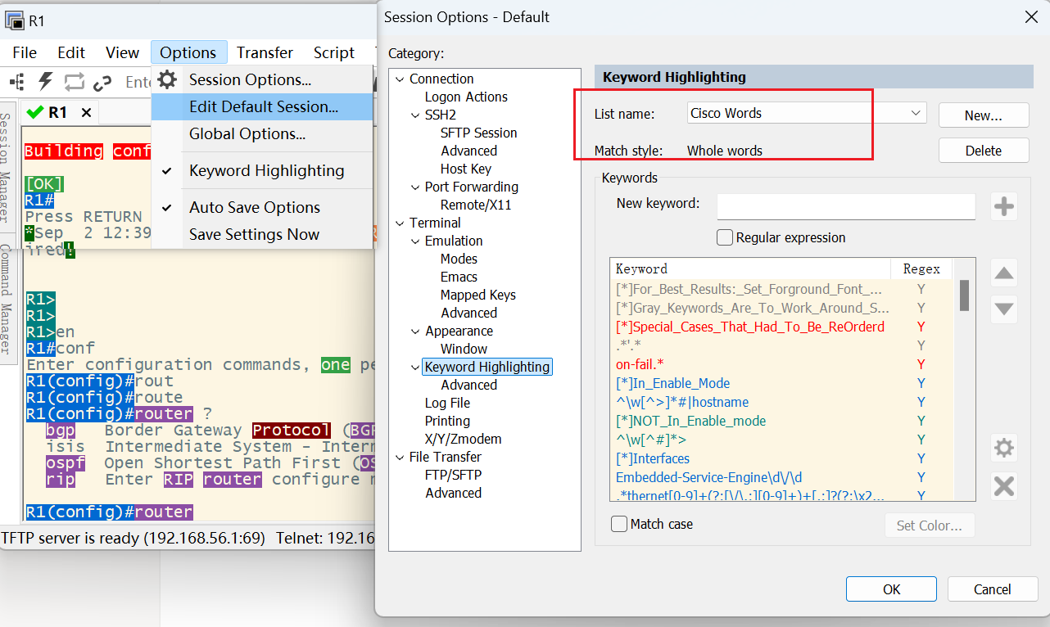Open the View menu
The image size is (1050, 627).
[x=122, y=52]
